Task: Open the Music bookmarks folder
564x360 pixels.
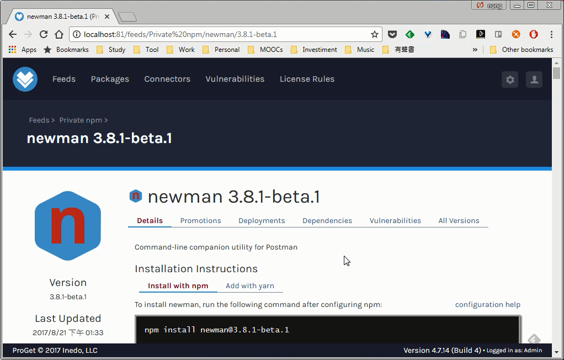Action: click(x=360, y=50)
